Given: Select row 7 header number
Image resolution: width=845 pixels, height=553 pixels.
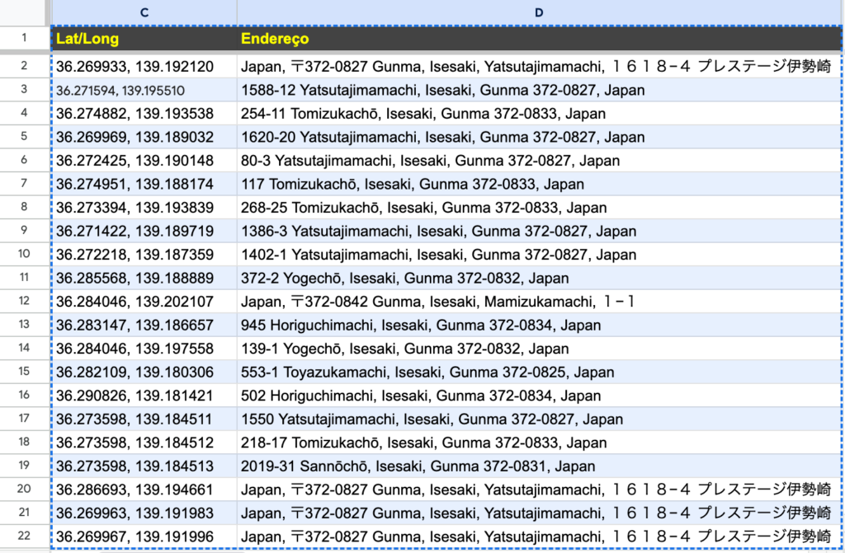Looking at the screenshot, I should click(x=24, y=184).
